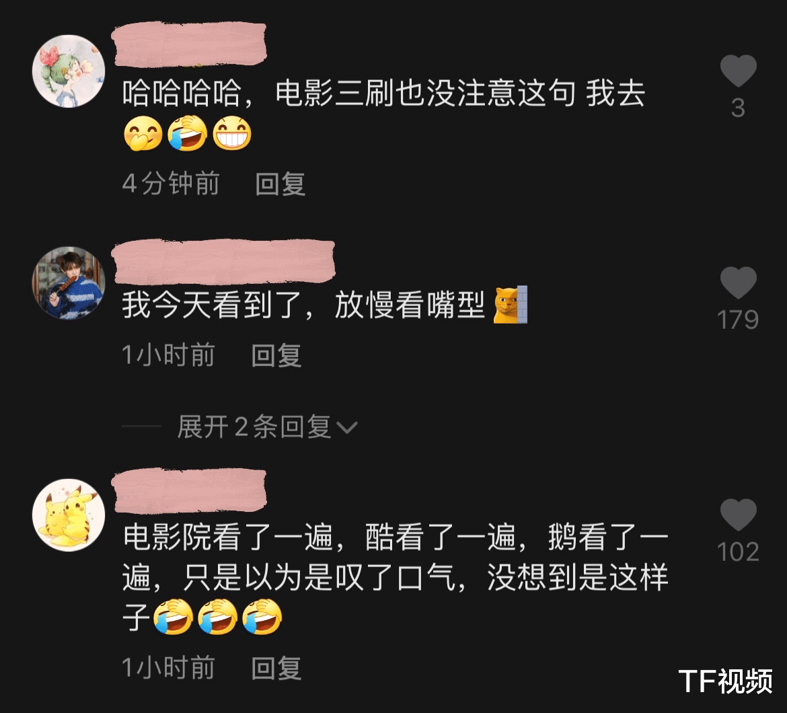787x713 pixels.
Task: Open the first commenter's blurred username
Action: [x=190, y=44]
